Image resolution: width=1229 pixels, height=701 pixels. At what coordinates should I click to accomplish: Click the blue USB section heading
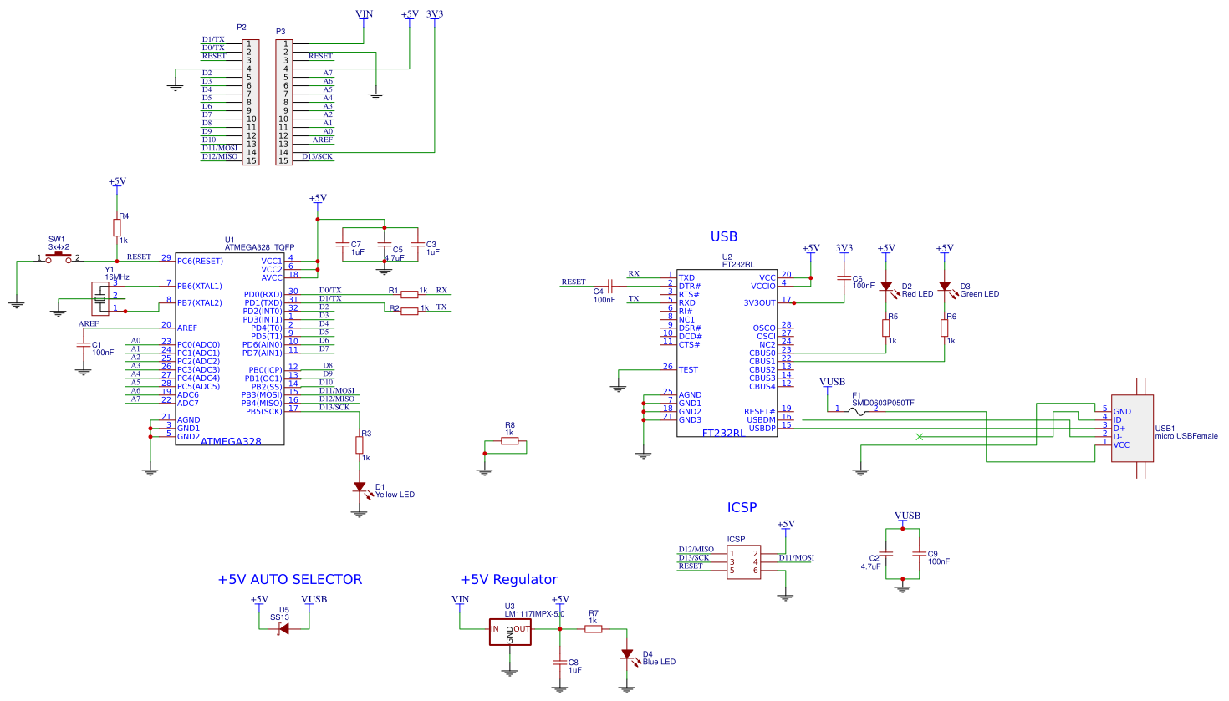724,236
